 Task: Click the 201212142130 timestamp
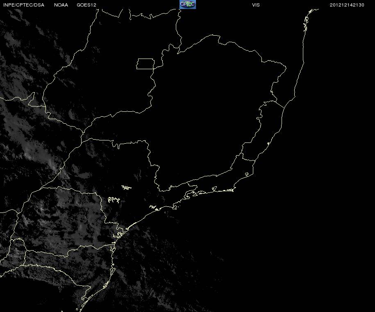tap(347, 5)
